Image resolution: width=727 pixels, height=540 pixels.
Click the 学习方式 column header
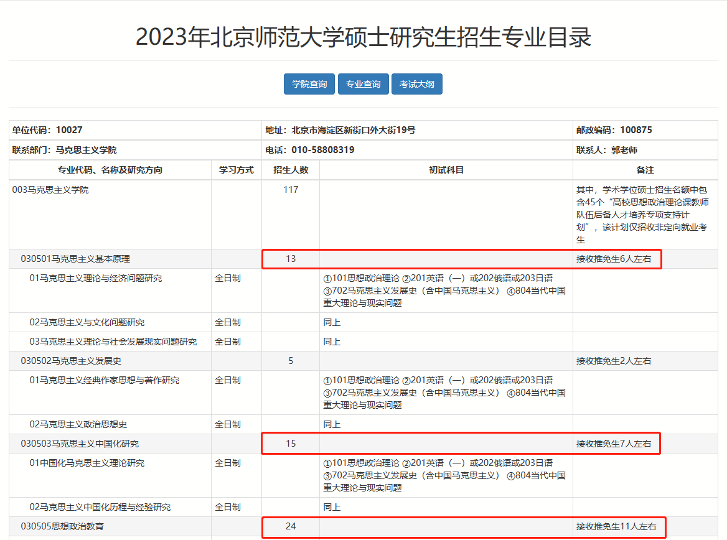pyautogui.click(x=237, y=170)
